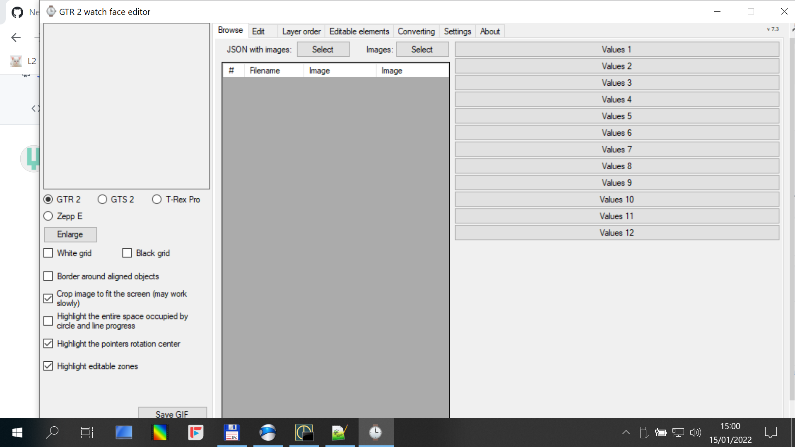Viewport: 795px width, 447px height.
Task: Click Select next to JSON with images
Action: coord(323,49)
